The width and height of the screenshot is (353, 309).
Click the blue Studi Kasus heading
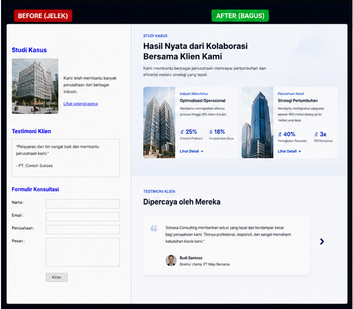coord(29,50)
